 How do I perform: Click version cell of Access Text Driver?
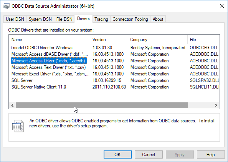click(108, 67)
